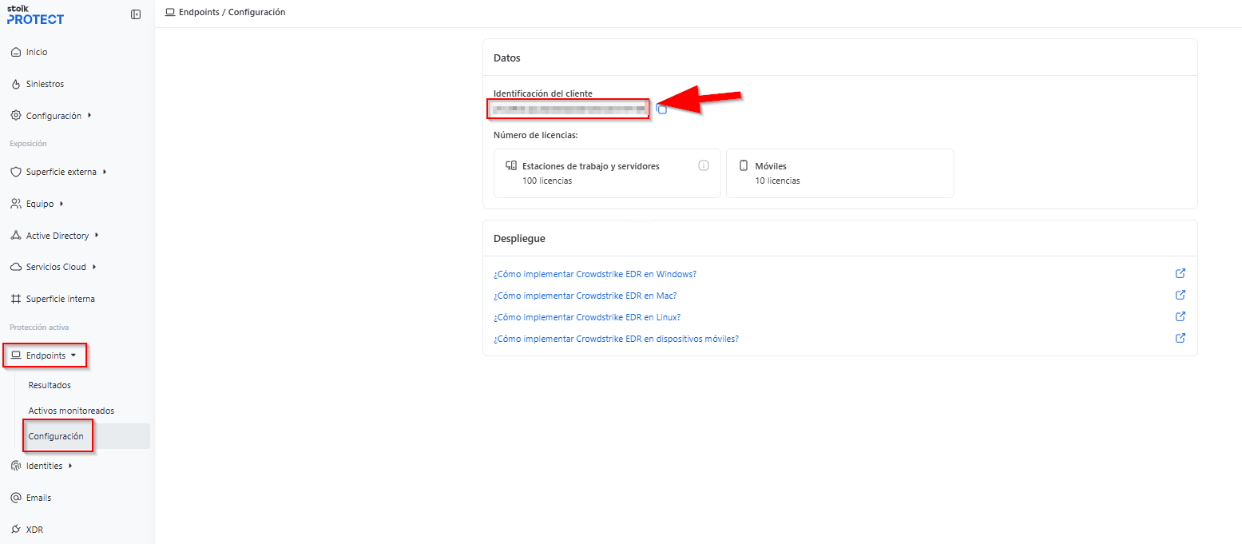Click the info icon on Estaciones de trabajo card
Image resolution: width=1242 pixels, height=544 pixels.
point(704,165)
